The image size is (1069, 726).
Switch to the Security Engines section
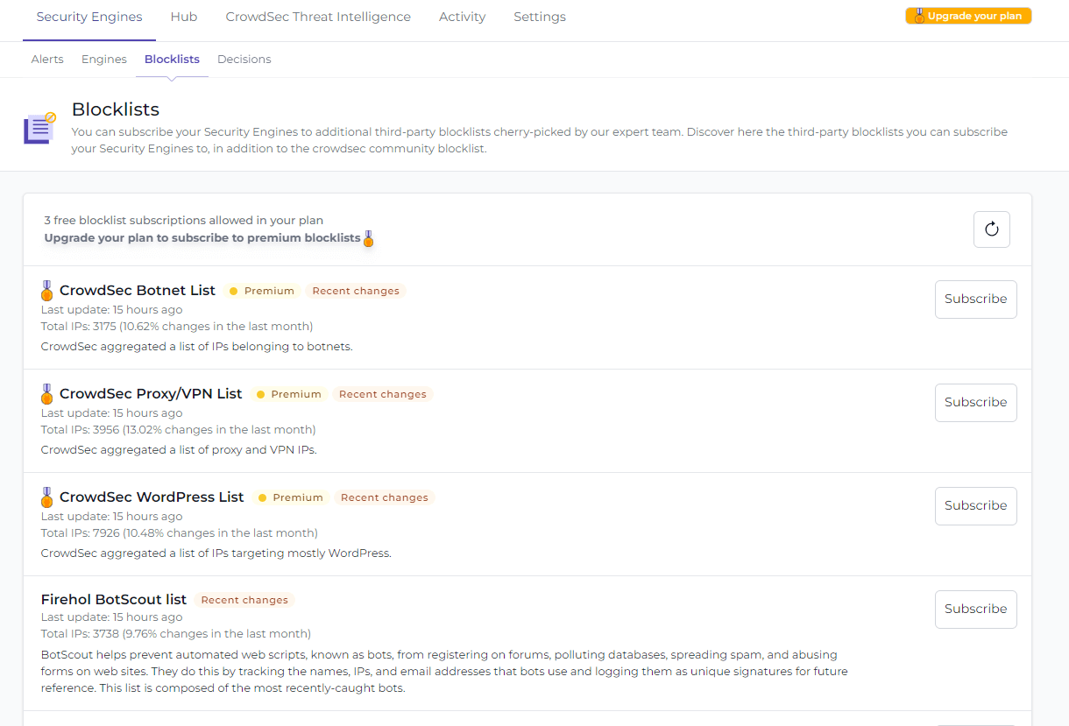[x=88, y=16]
